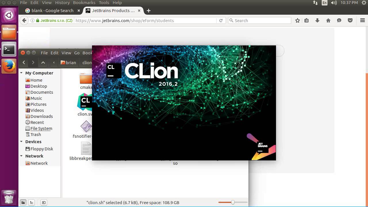Image resolution: width=368 pixels, height=207 pixels.
Task: Close the JetBrains Products tab
Action: pyautogui.click(x=139, y=11)
